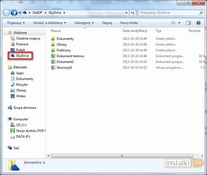This screenshot has height=175, width=207.
Task: Click the blue Help question mark icon
Action: point(198,23)
